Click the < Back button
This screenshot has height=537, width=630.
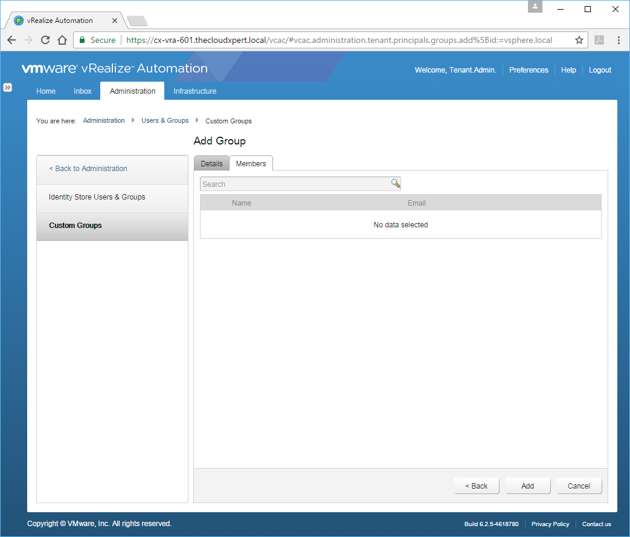pyautogui.click(x=476, y=486)
